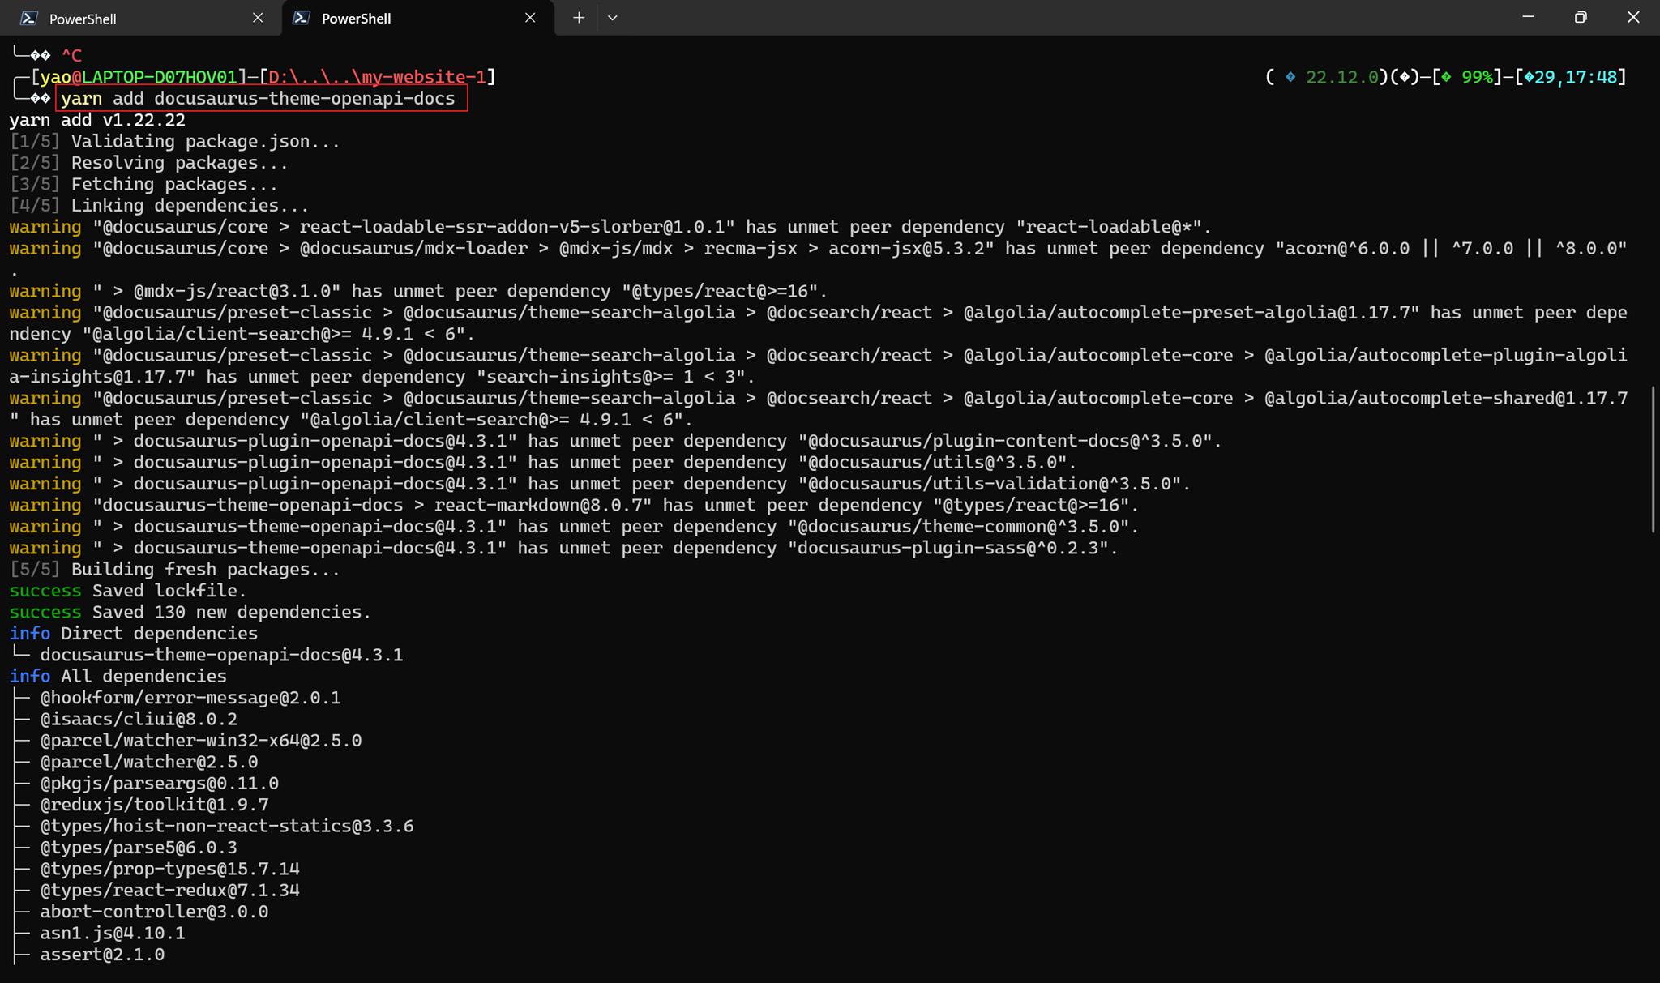Close the active PowerShell tab
The image size is (1660, 983).
click(x=530, y=18)
